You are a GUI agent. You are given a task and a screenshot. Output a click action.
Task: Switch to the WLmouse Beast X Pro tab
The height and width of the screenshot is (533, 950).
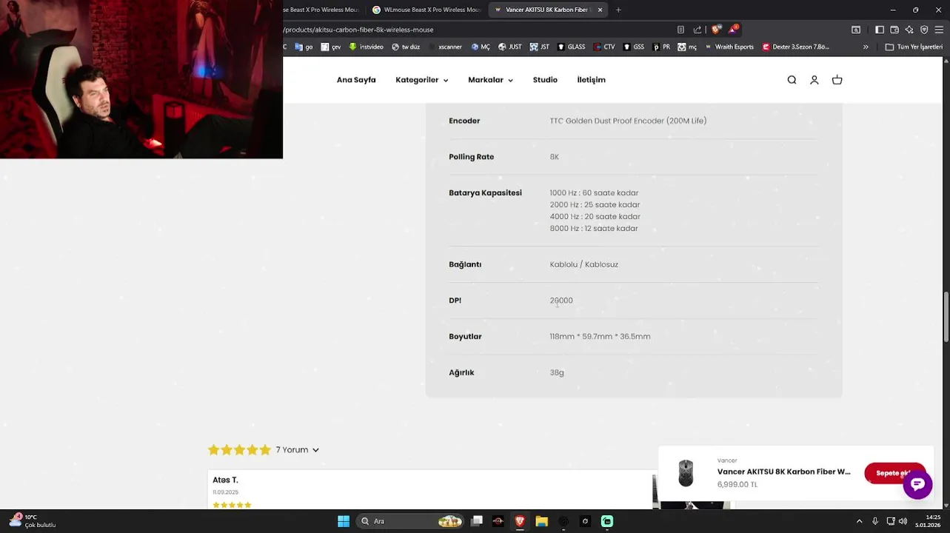(425, 10)
